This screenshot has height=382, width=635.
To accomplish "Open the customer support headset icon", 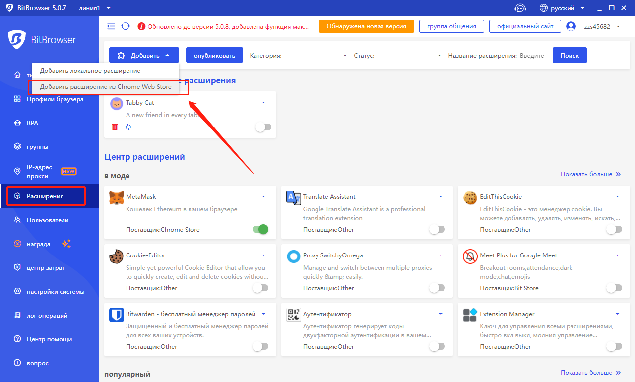I will (x=520, y=8).
